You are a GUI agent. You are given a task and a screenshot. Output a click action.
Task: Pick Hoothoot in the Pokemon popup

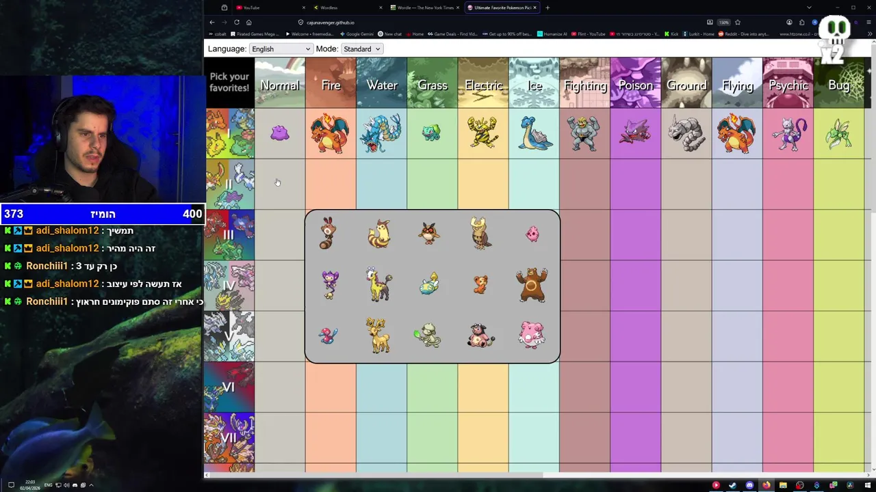(x=430, y=234)
